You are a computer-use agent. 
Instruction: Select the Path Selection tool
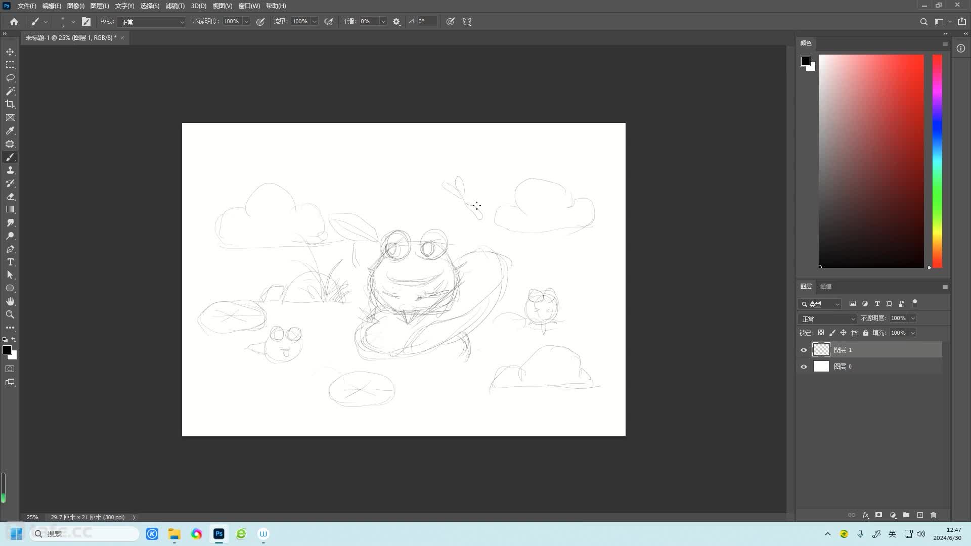point(10,275)
